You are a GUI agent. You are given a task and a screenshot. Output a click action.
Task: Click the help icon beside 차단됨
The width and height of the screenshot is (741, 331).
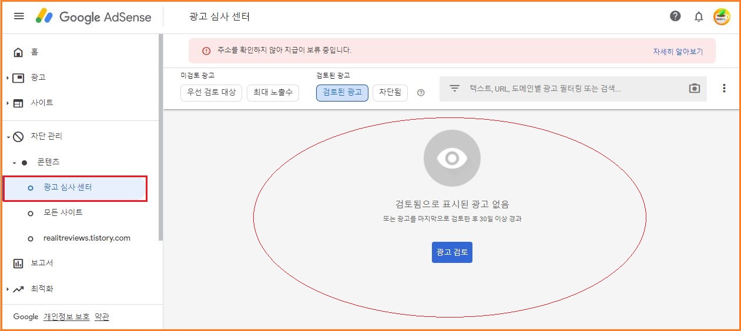point(421,93)
